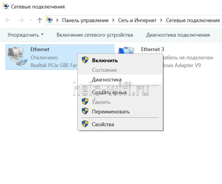Choose Свойства in context menu

tap(120, 124)
